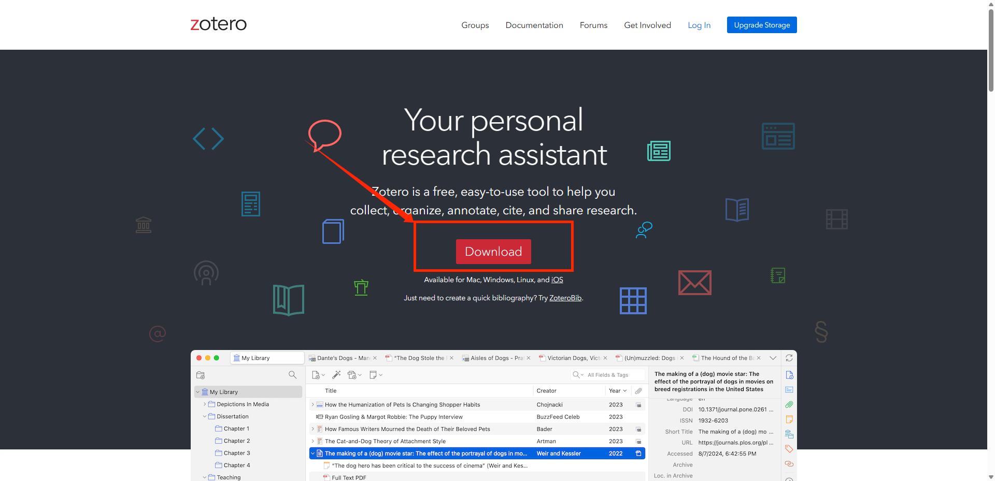Click the magic wand Add by Identifier icon

tap(336, 375)
